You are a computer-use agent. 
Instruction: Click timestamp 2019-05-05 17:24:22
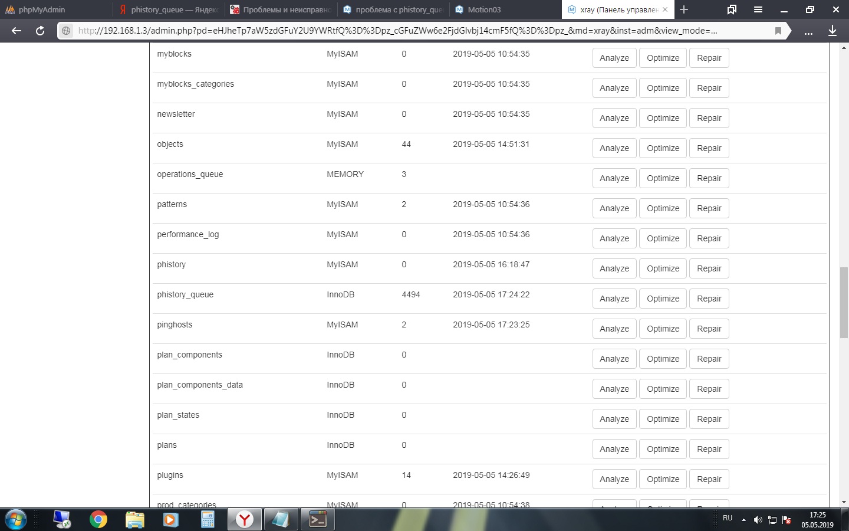pos(491,294)
